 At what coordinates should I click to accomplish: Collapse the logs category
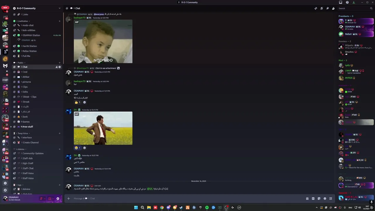[x=19, y=185]
